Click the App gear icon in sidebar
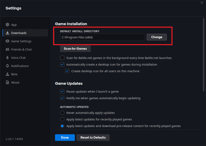The width and height of the screenshot is (206, 146). [8, 25]
